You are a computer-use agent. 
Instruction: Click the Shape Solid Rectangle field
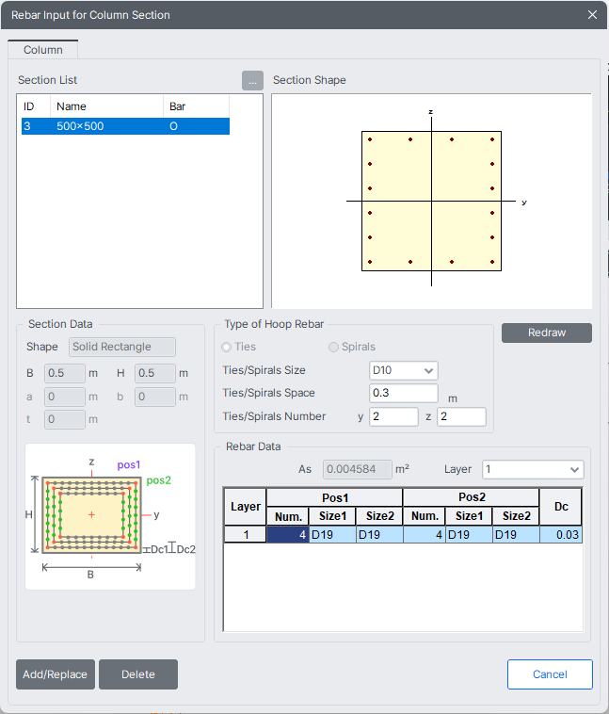pos(122,347)
